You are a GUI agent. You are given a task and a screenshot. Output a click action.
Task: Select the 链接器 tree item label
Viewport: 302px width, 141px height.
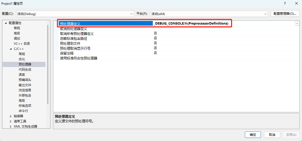coord(18,116)
